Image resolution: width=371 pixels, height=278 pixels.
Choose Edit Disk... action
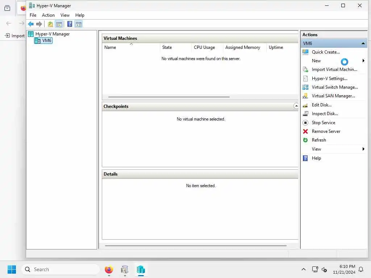321,105
